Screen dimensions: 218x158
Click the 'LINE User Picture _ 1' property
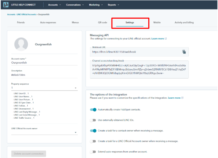[x=23, y=99]
